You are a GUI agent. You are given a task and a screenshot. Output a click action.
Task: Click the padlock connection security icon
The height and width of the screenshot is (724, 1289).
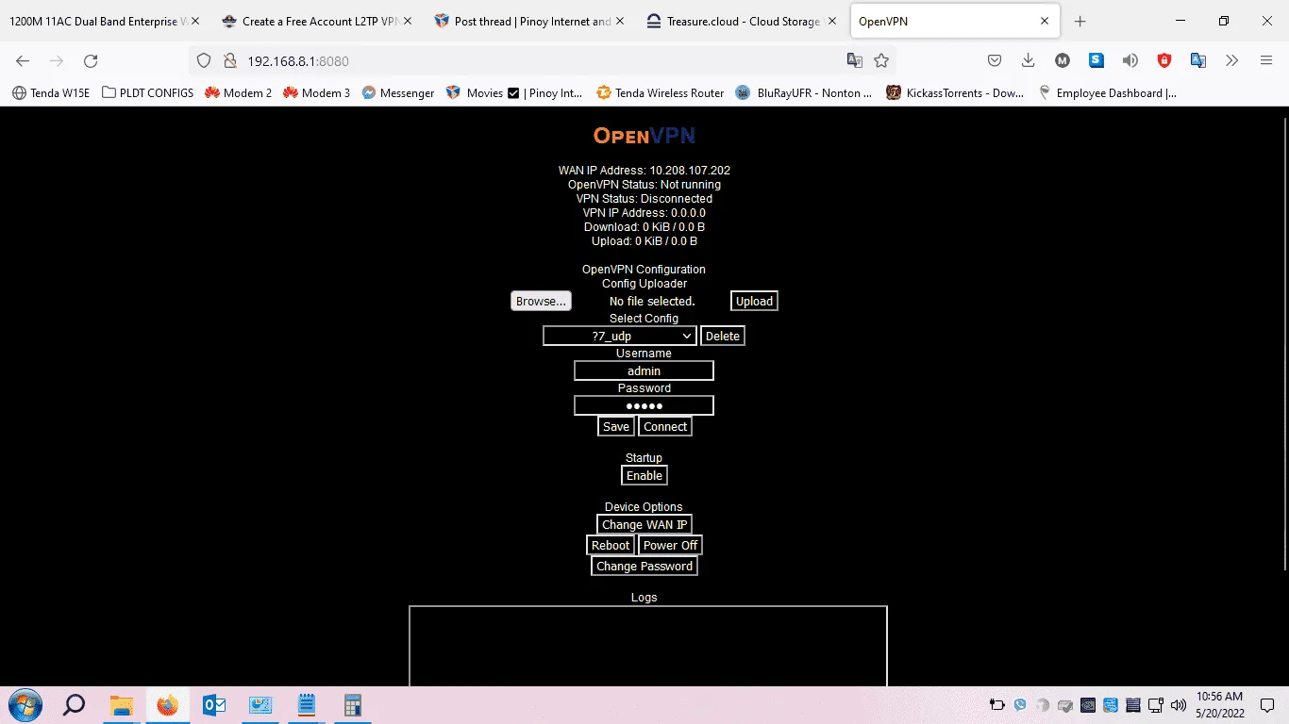[x=228, y=60]
